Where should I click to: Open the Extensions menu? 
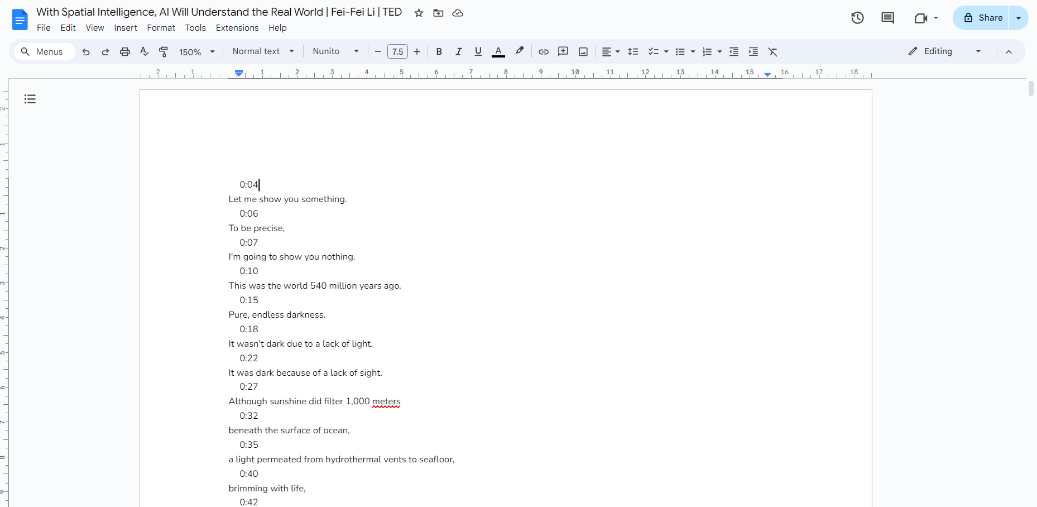pos(237,28)
